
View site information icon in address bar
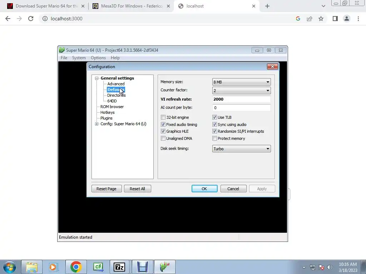[45, 19]
